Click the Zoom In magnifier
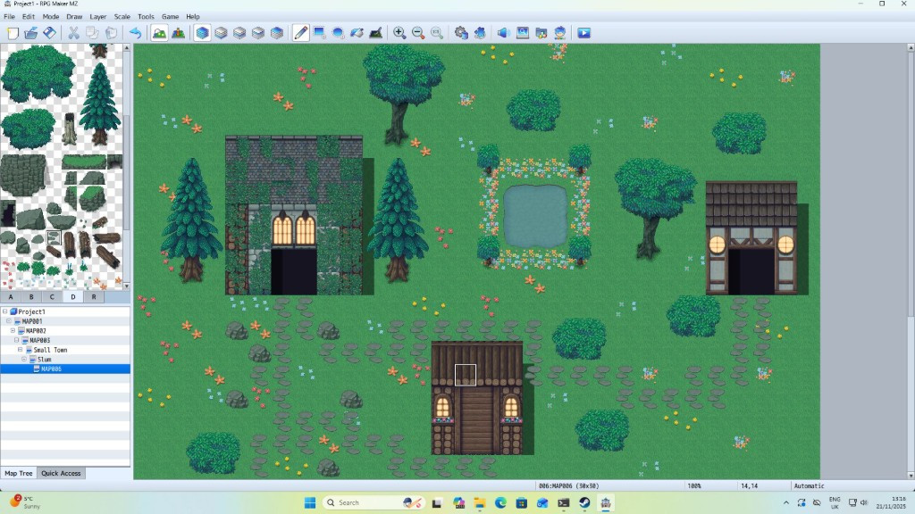 tap(399, 33)
